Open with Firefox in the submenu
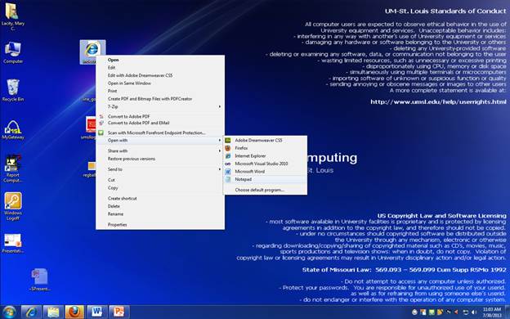 pos(265,148)
